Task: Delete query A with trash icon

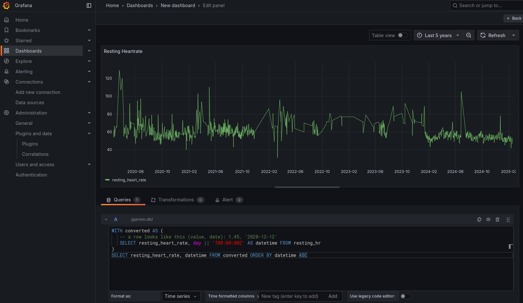Action: [x=497, y=220]
